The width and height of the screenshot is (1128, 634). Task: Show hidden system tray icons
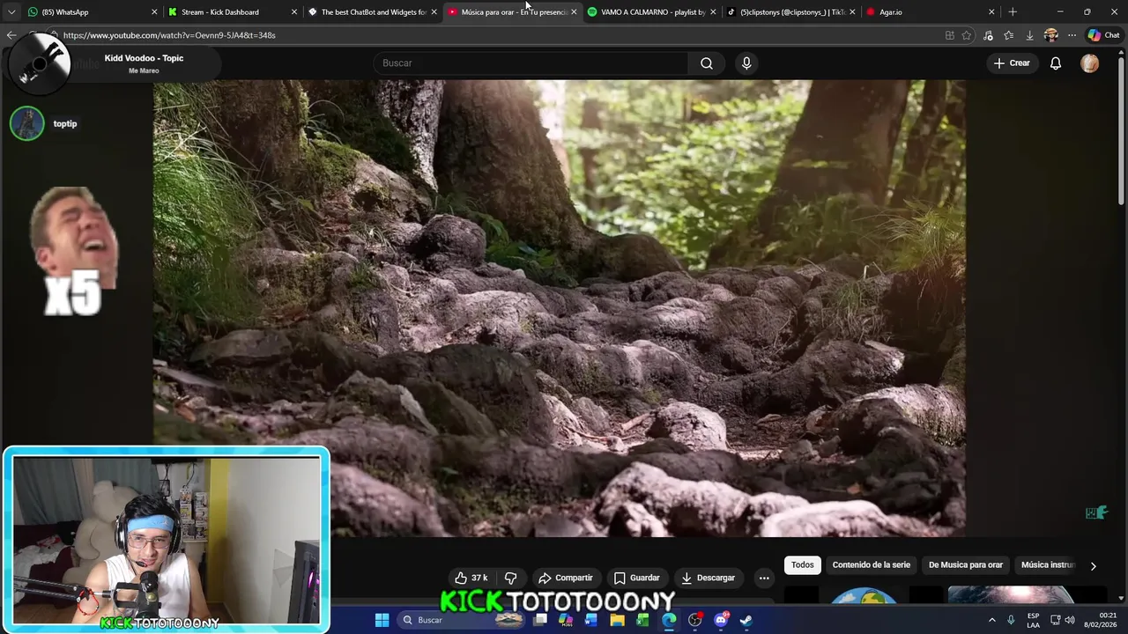click(991, 620)
